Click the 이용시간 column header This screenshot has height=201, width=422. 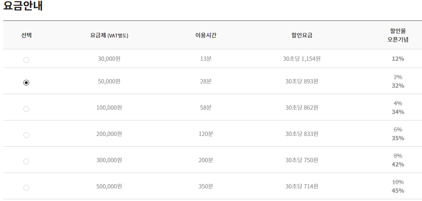[206, 35]
